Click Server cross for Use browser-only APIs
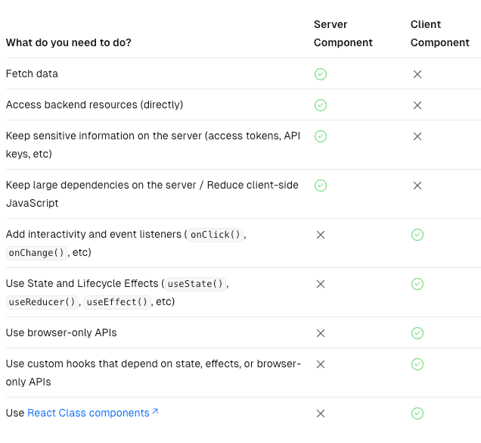Viewport: 481px width, 443px height. [x=321, y=333]
